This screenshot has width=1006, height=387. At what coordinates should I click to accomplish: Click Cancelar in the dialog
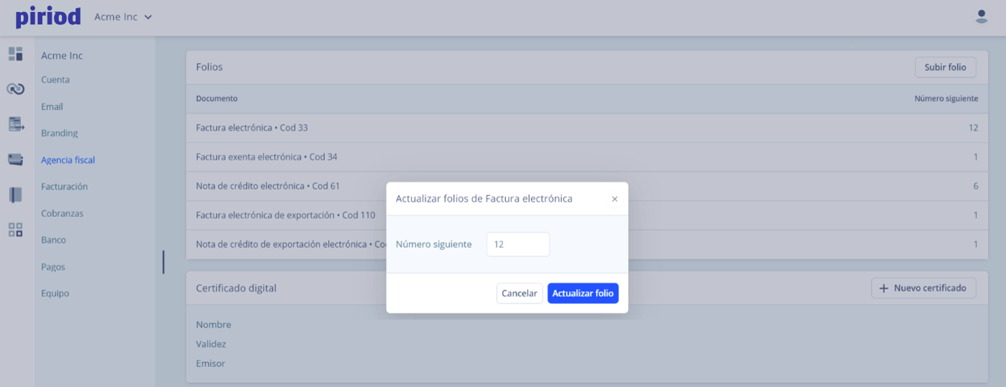519,293
